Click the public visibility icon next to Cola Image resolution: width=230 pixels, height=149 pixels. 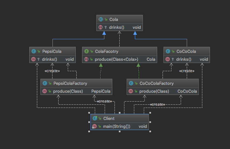click(x=106, y=19)
